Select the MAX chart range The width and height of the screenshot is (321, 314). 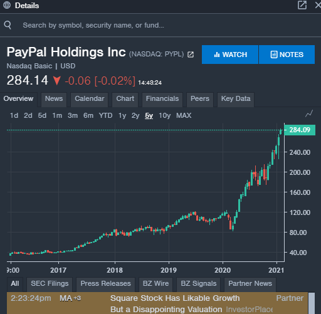pos(184,115)
